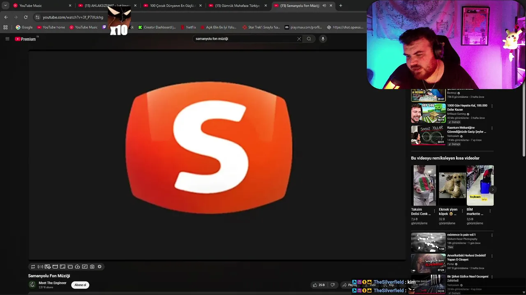Switch to the 100 Çocuk Dünyanın tab
This screenshot has width=526, height=295.
(x=173, y=6)
